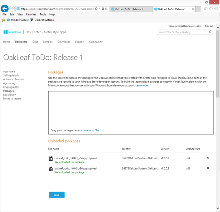Select Selling details in the sidebar
Viewport: 220px width, 212px height.
[x=11, y=75]
